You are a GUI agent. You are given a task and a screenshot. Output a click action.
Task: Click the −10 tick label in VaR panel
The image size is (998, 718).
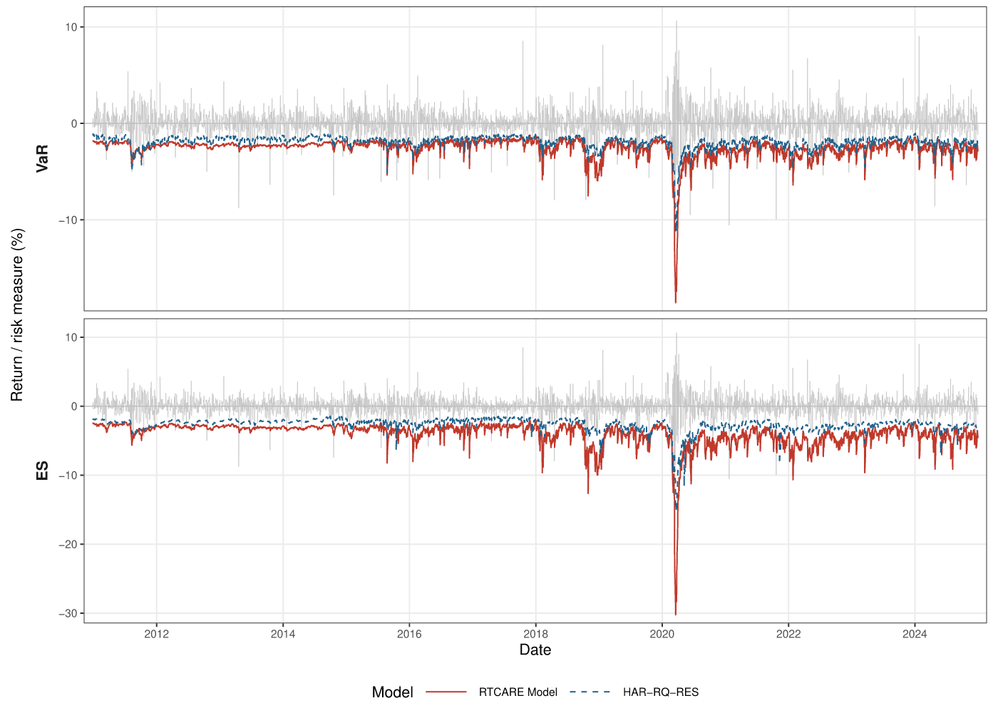(68, 220)
